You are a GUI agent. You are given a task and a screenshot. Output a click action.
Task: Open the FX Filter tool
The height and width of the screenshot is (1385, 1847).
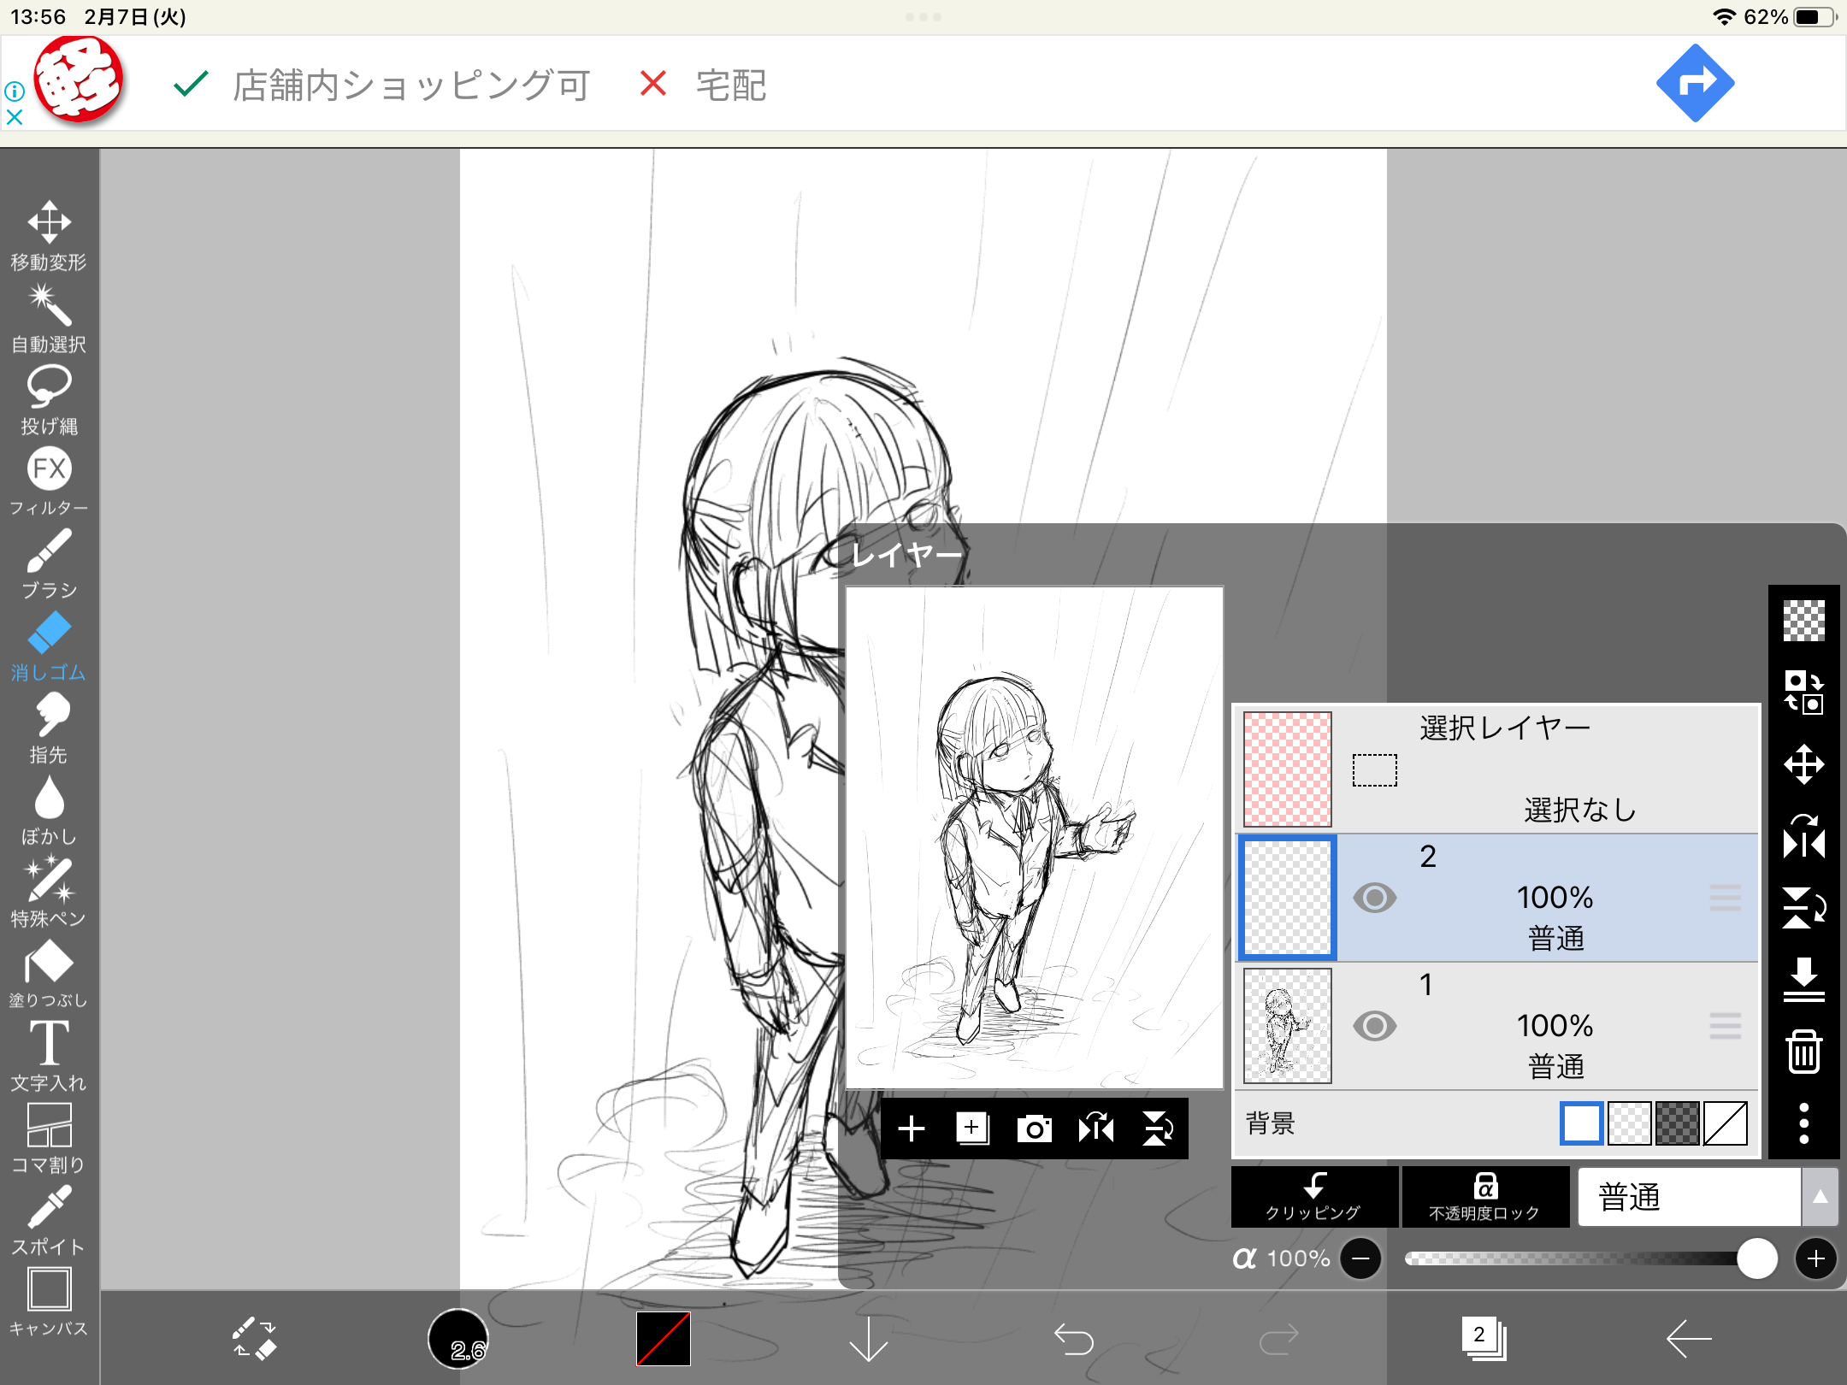pyautogui.click(x=49, y=481)
